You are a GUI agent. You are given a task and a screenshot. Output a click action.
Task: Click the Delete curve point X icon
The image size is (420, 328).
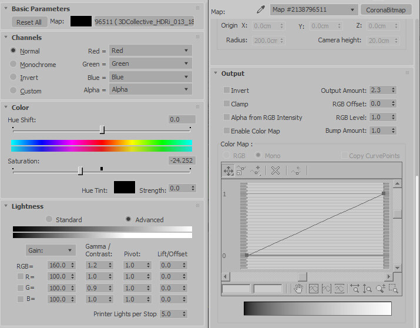pos(275,170)
